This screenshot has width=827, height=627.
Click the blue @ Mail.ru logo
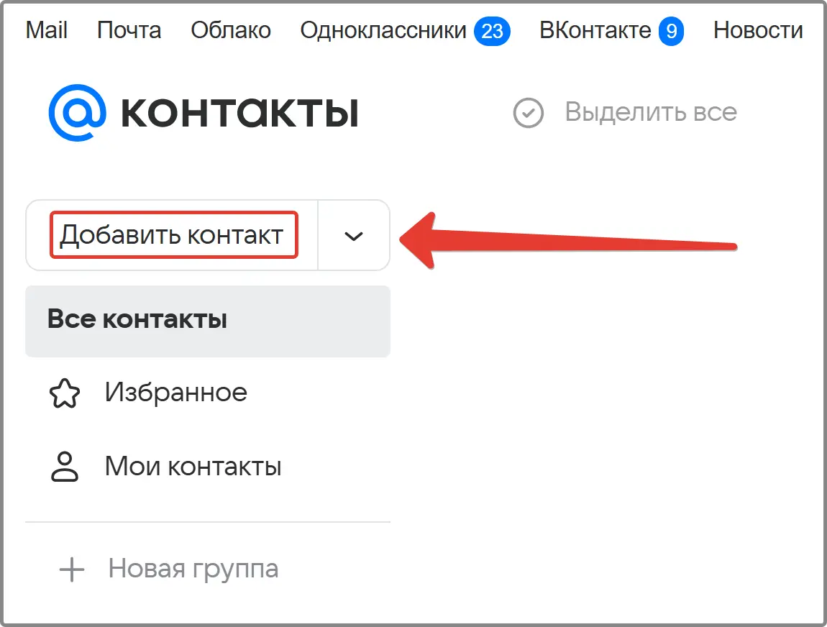click(77, 113)
